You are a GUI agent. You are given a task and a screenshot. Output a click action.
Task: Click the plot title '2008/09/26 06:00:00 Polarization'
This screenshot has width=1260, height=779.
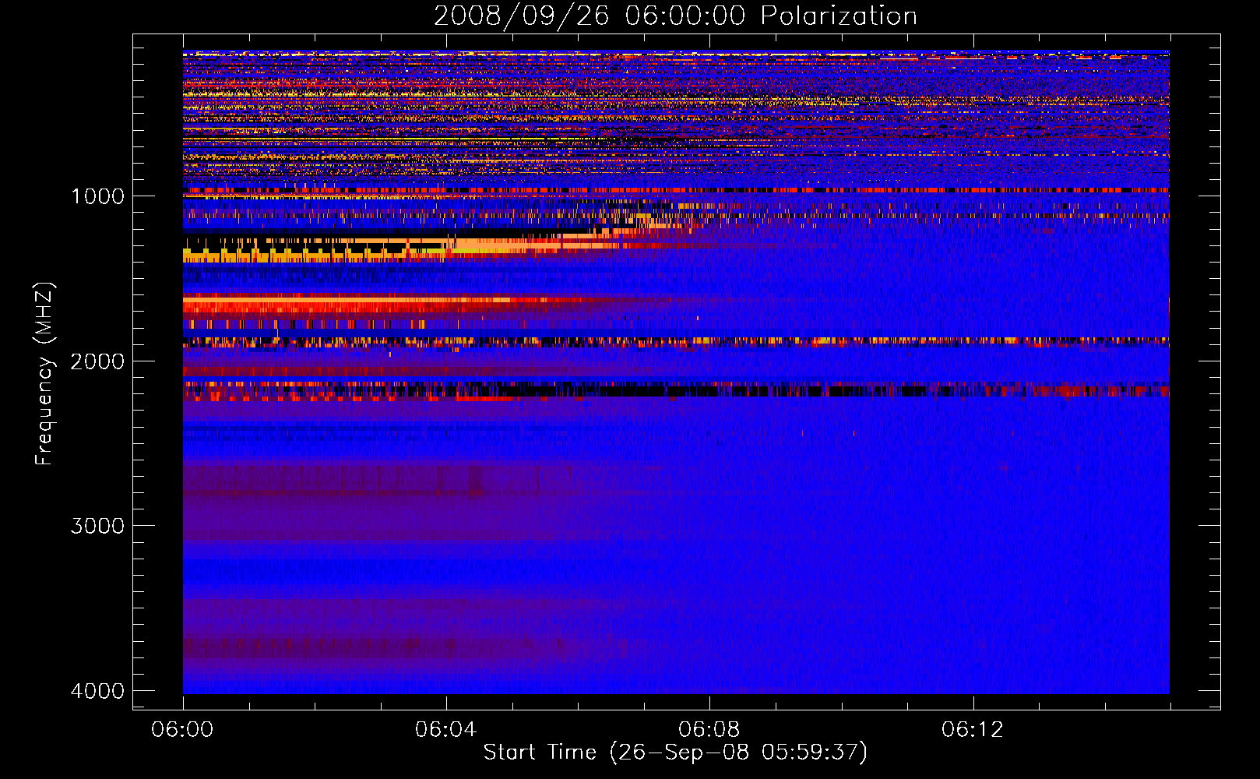pyautogui.click(x=675, y=16)
